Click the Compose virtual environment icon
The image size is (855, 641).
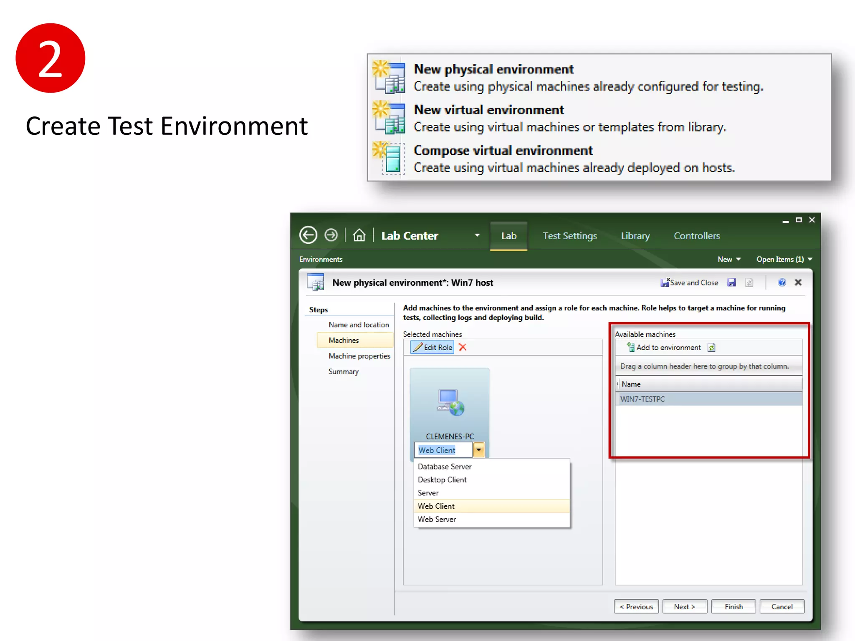pyautogui.click(x=388, y=158)
